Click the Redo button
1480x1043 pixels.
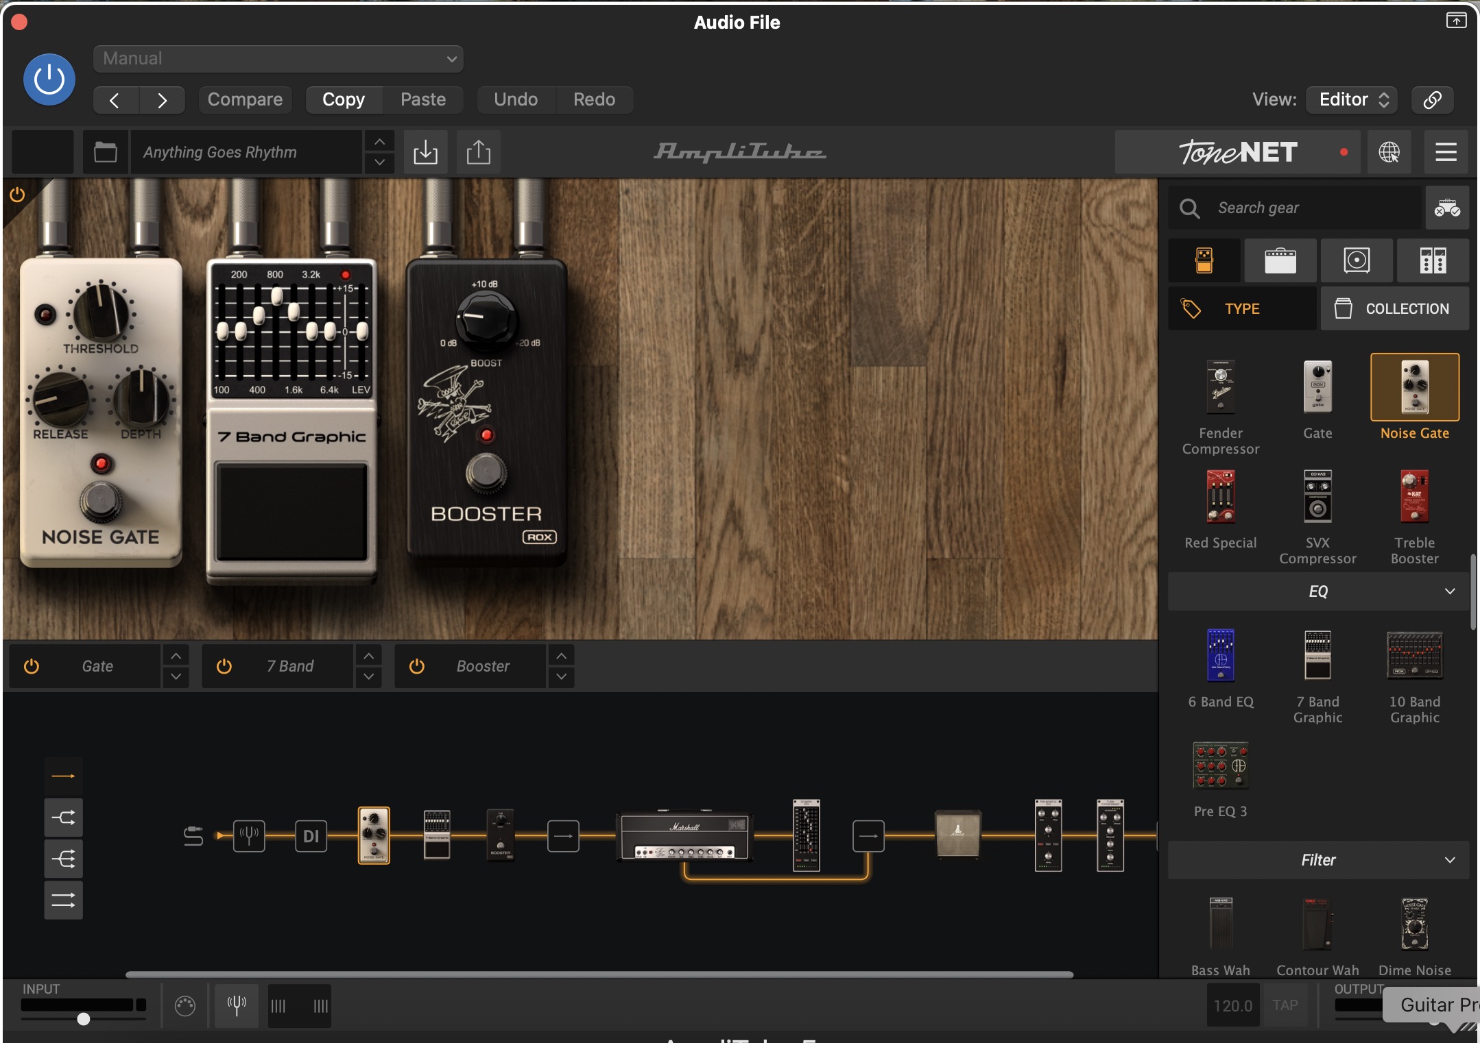594,100
